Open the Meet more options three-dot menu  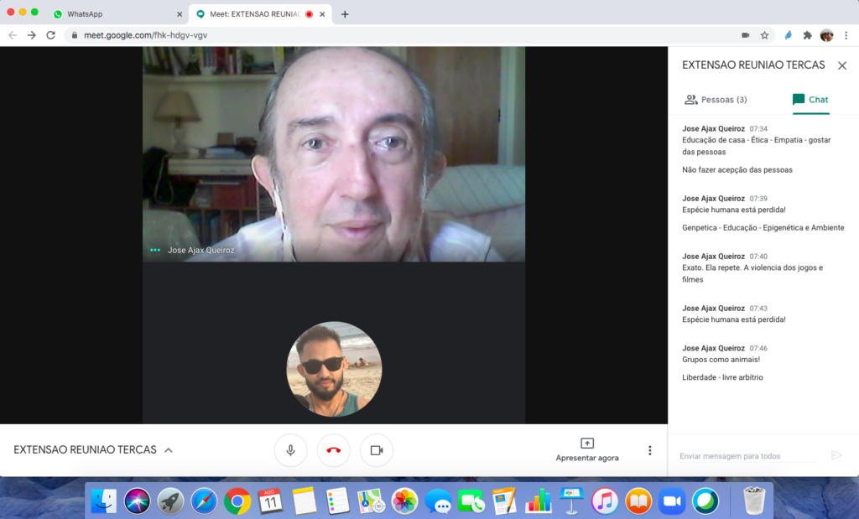pyautogui.click(x=650, y=450)
